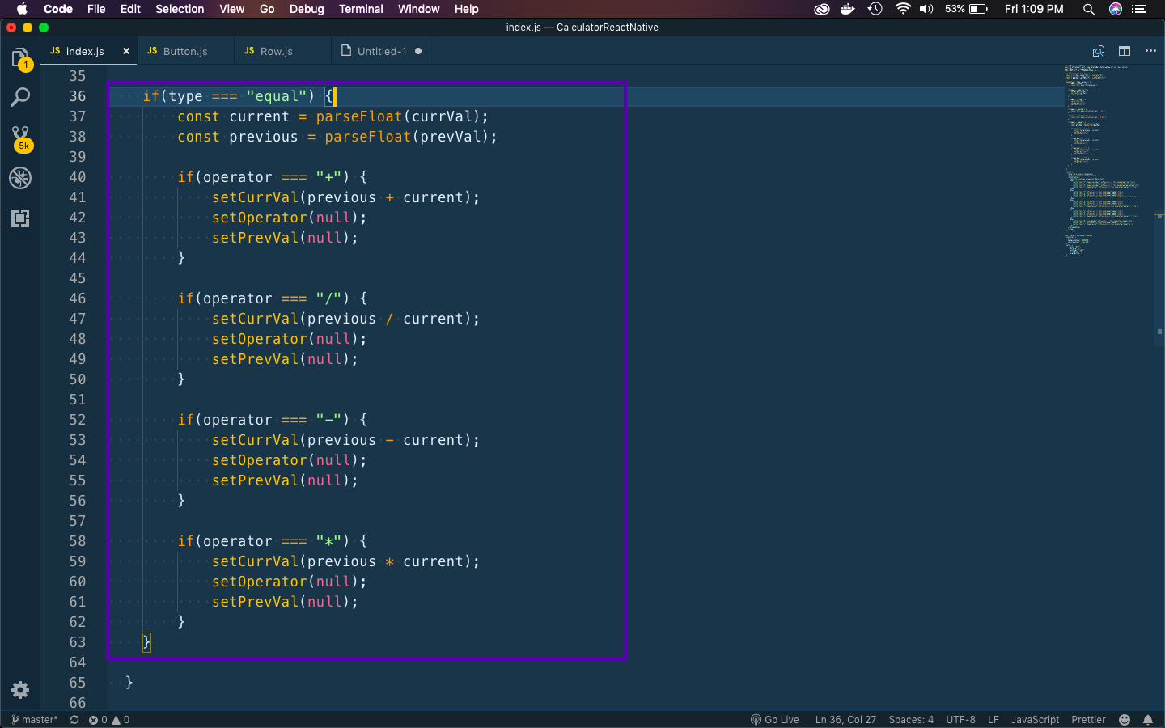Click line number 36 in gutter
Image resolution: width=1165 pixels, height=728 pixels.
coord(78,96)
